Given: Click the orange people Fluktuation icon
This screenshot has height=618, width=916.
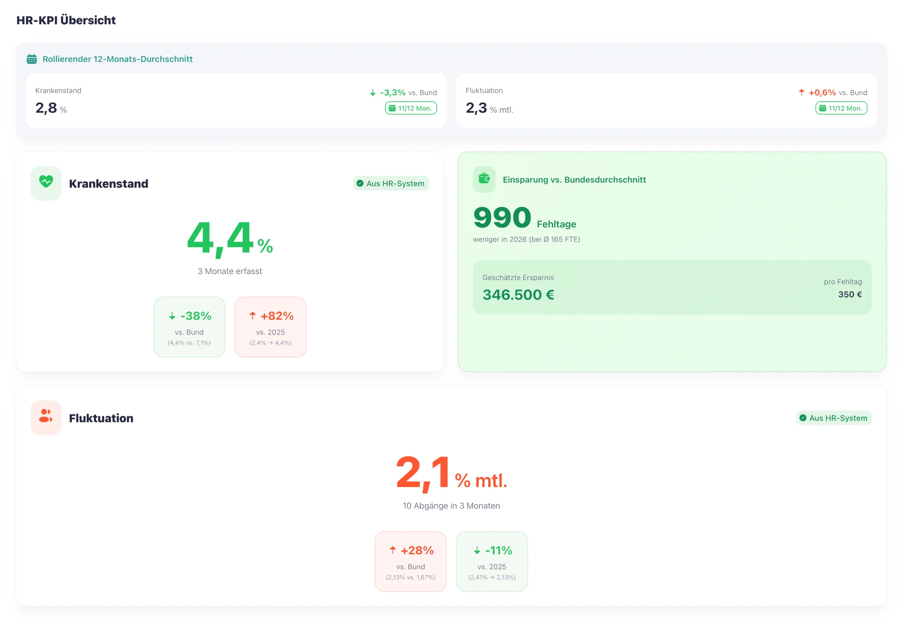Looking at the screenshot, I should pos(46,416).
